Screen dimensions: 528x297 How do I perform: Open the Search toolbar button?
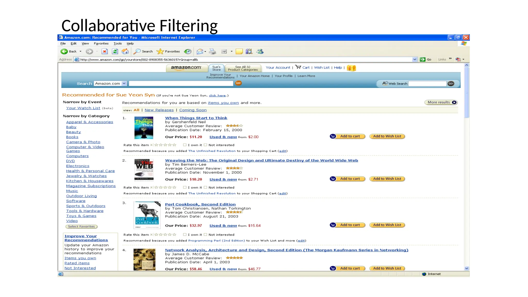click(143, 52)
